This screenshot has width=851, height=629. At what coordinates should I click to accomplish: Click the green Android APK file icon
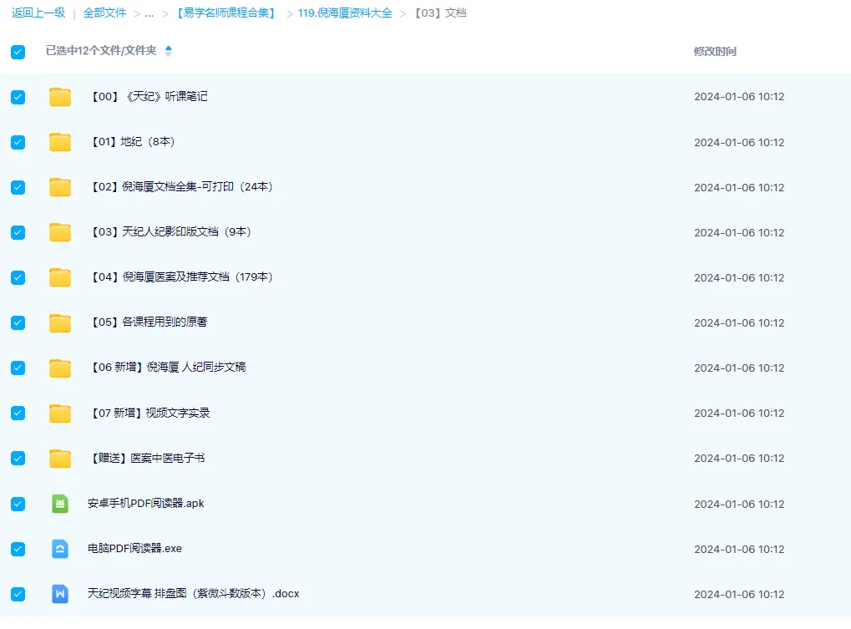(x=59, y=504)
